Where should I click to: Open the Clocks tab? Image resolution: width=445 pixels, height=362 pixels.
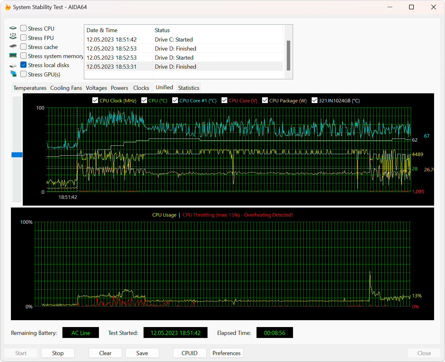(x=141, y=88)
